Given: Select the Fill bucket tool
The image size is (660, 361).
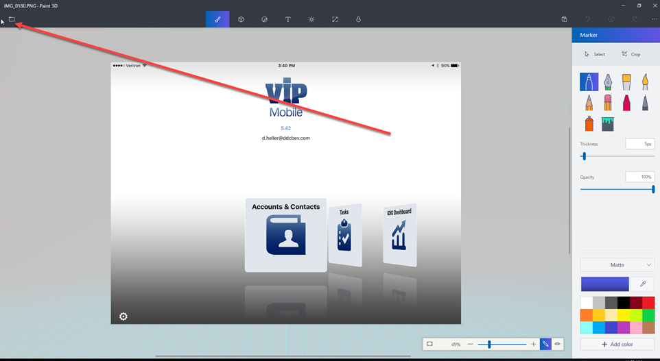Looking at the screenshot, I should click(x=608, y=124).
